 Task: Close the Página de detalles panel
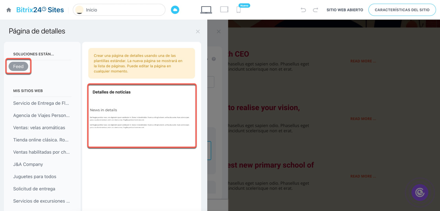pyautogui.click(x=198, y=32)
